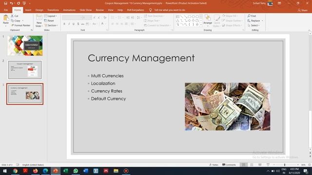Click the Default Currency bullet text
This screenshot has height=175, width=312.
pyautogui.click(x=108, y=99)
